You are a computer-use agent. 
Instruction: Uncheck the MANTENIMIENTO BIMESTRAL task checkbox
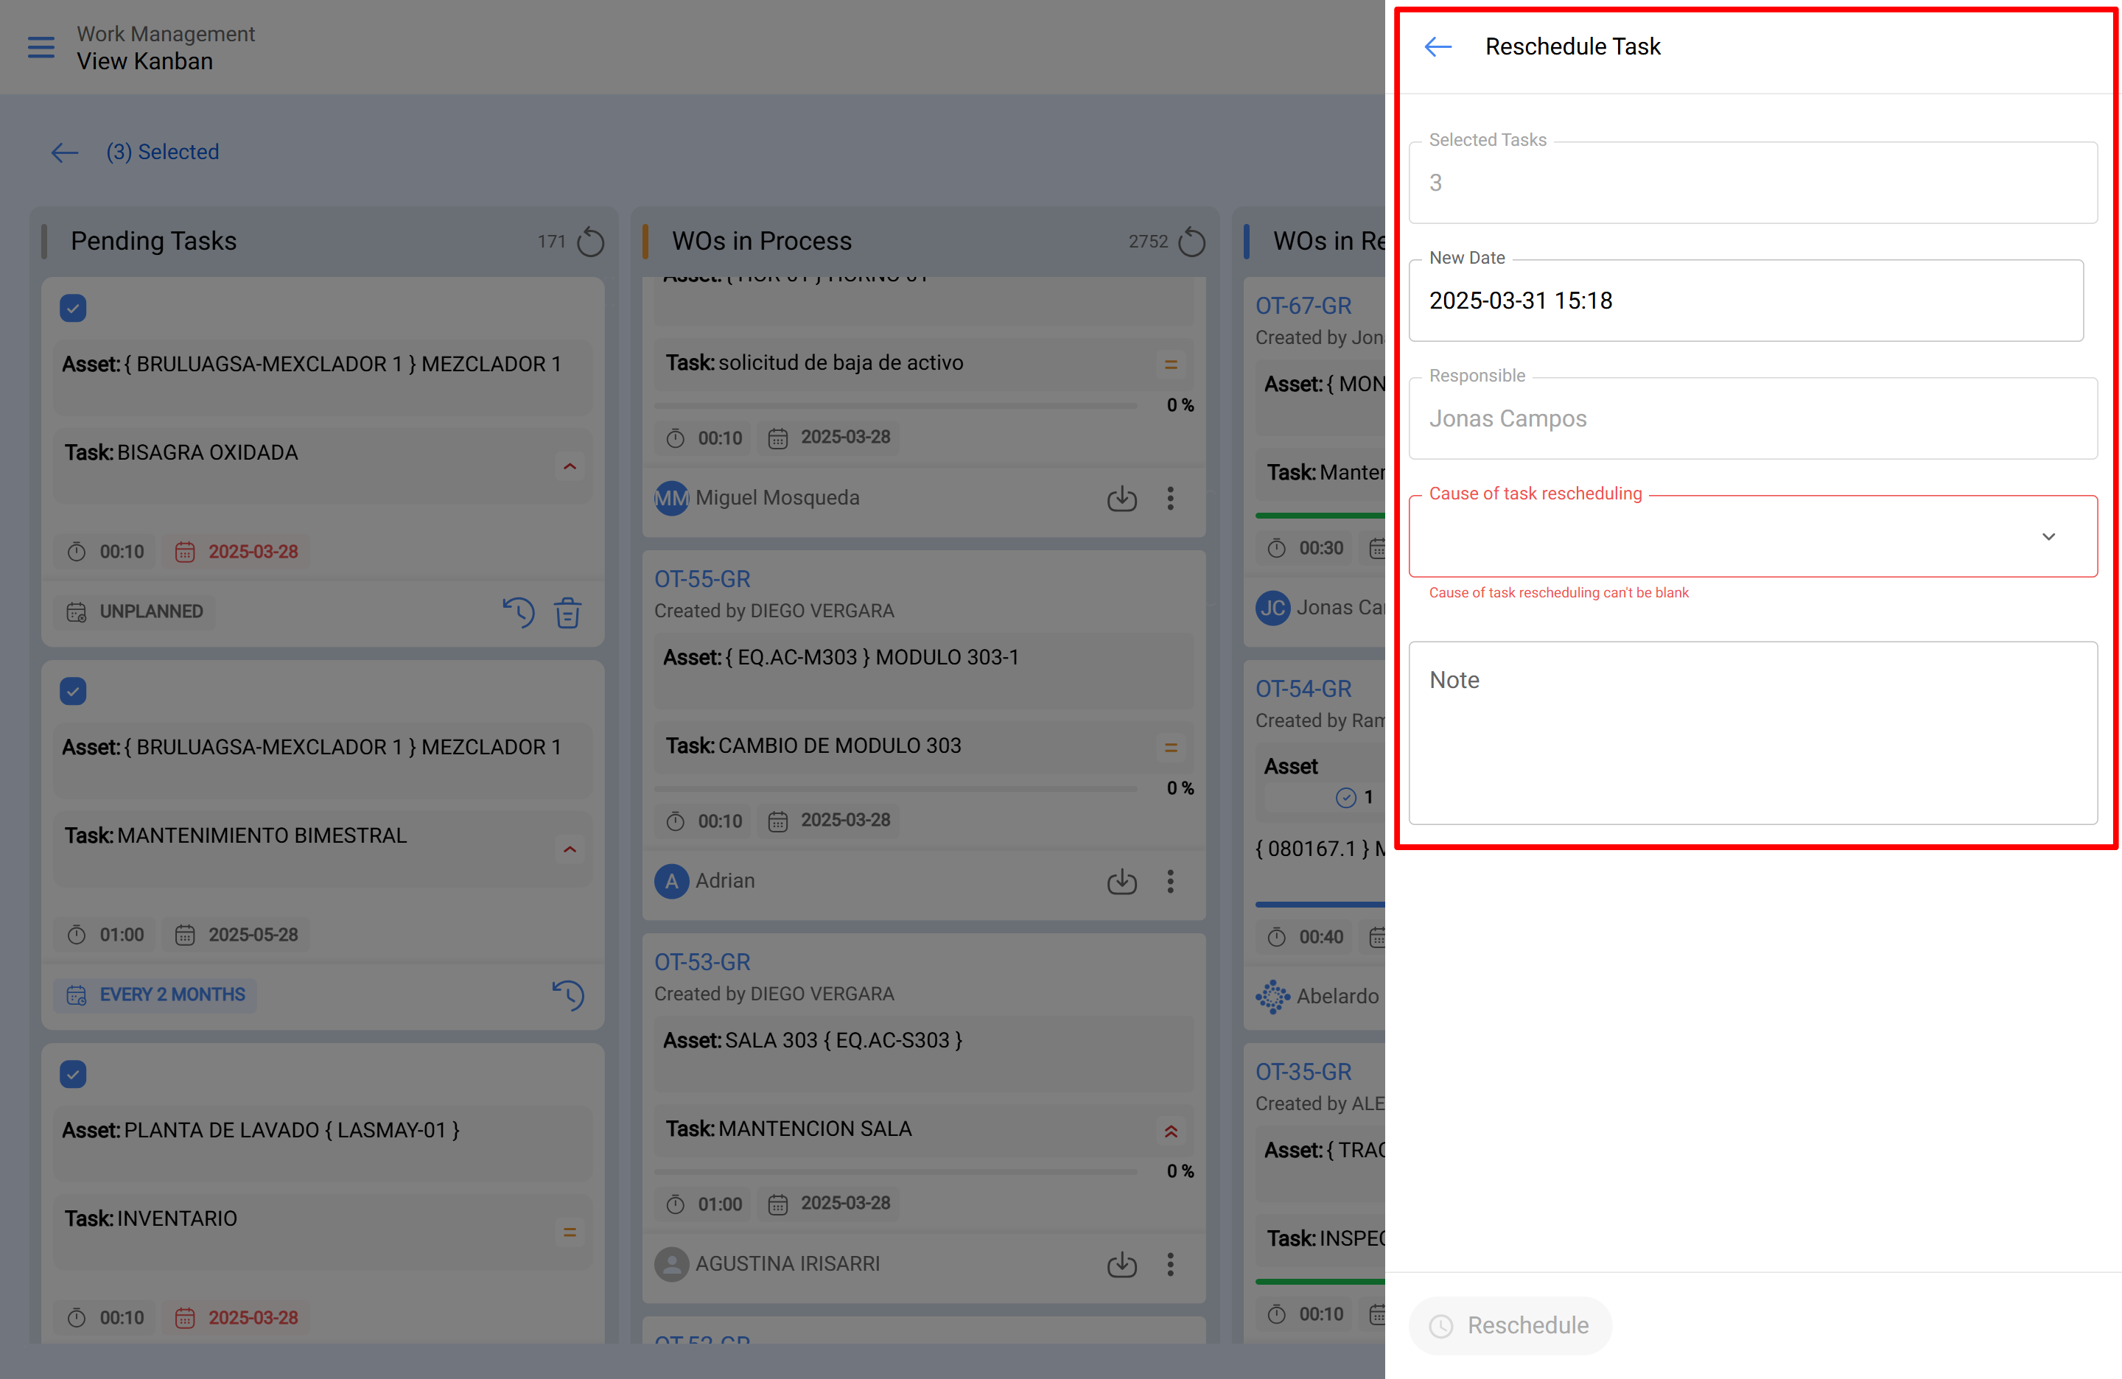[x=73, y=691]
